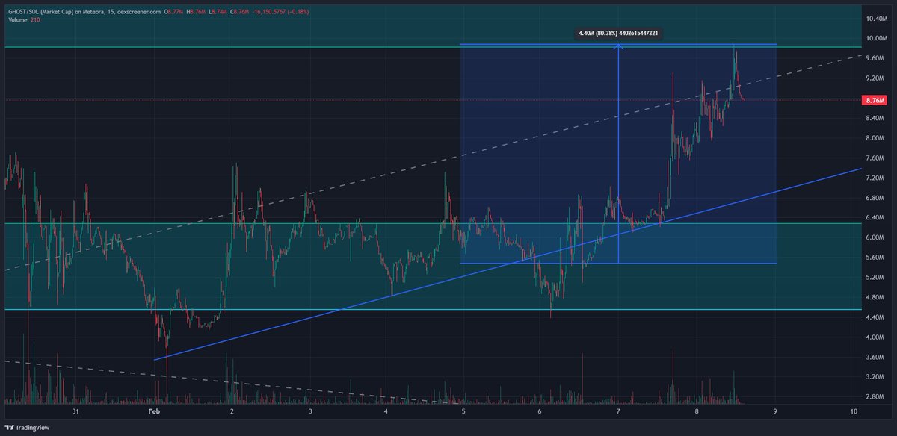897x436 pixels.
Task: Click the 6.00M price axis label
Action: [x=876, y=237]
